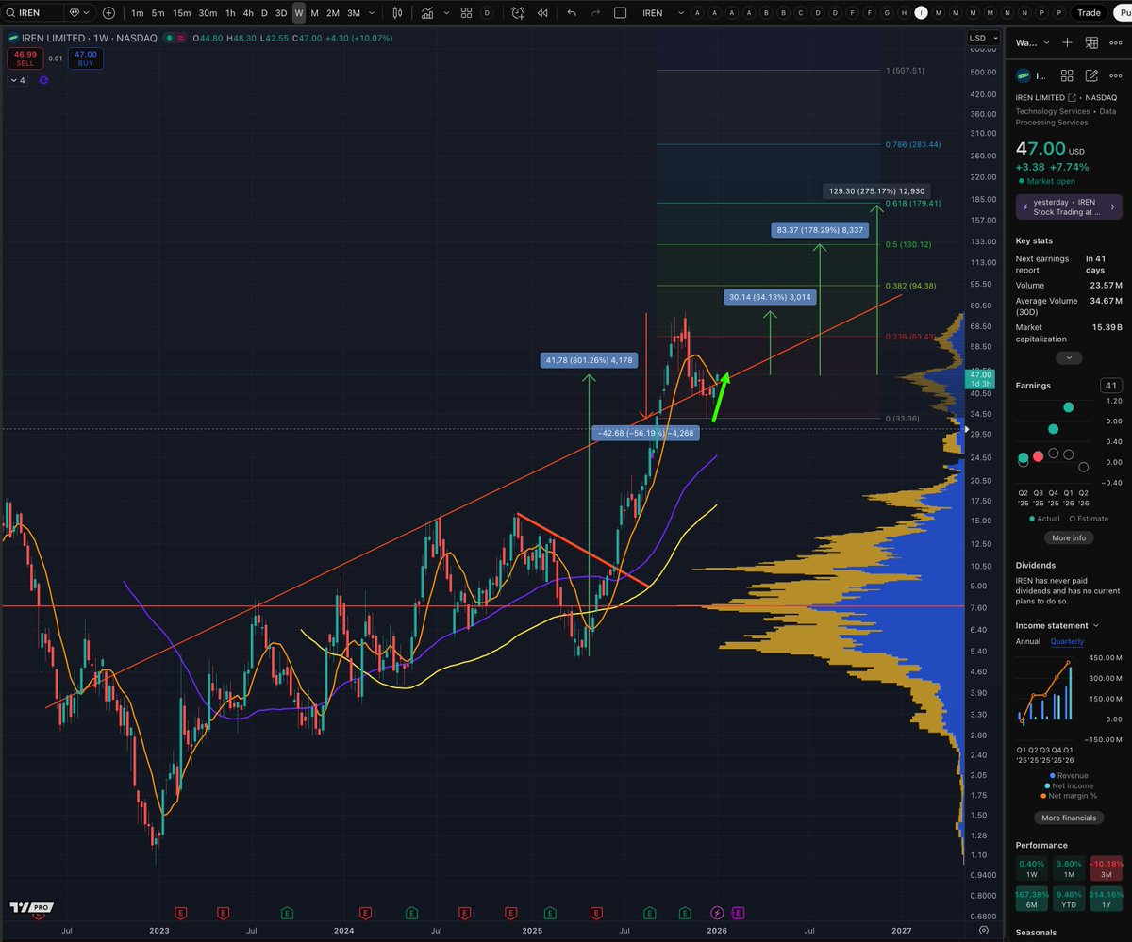Open the candlestick chart style icon

(x=397, y=13)
